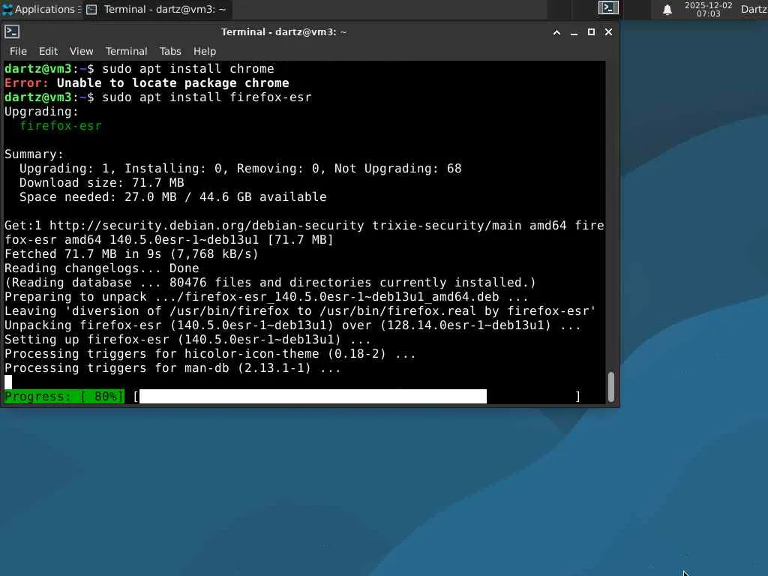
Task: Click the terminal window title icon
Action: pyautogui.click(x=12, y=31)
